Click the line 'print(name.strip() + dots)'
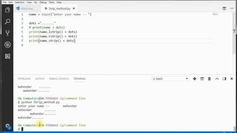This screenshot has height=133, width=237. point(52,41)
